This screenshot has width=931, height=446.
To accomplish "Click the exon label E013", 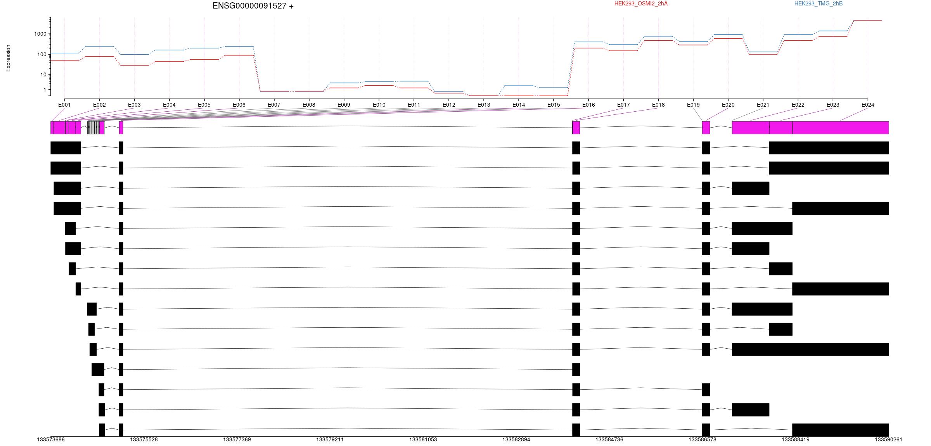I will coord(484,105).
